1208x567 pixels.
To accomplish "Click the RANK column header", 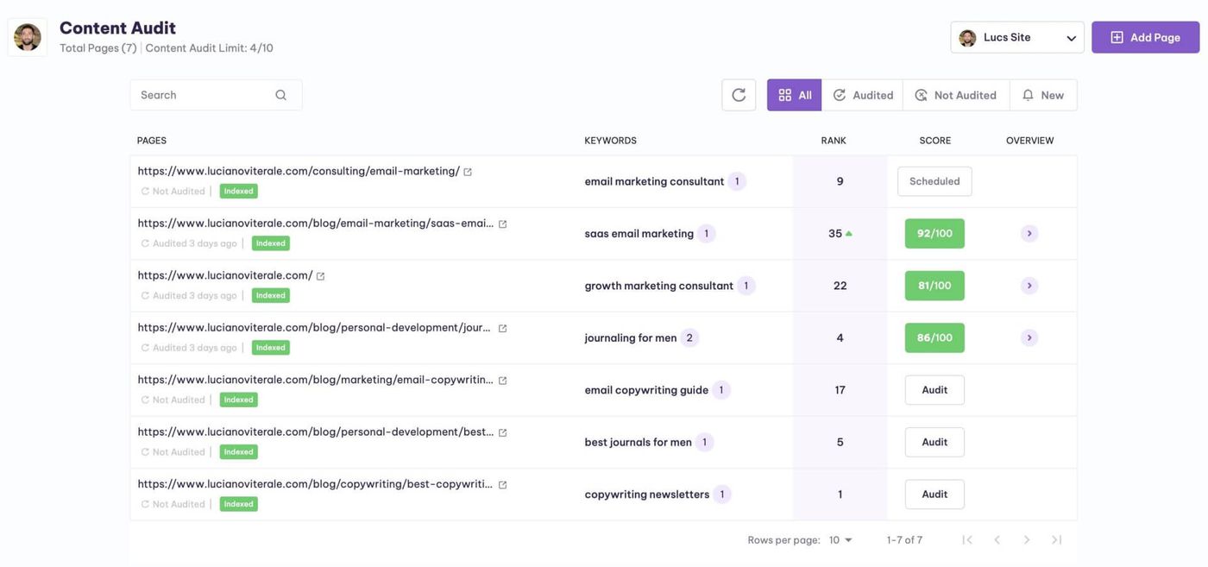I will coord(834,141).
